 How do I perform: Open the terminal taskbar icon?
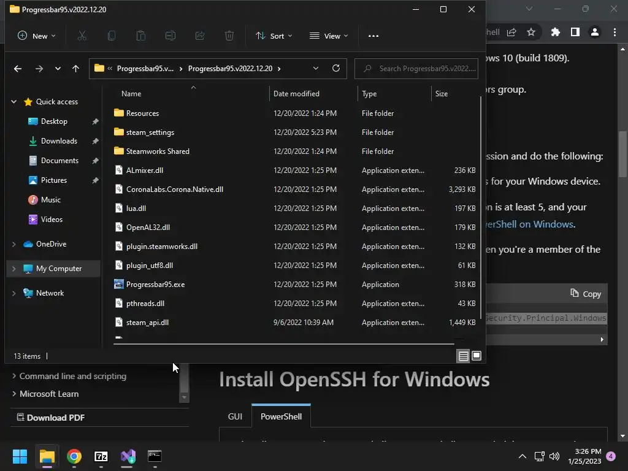tap(155, 456)
